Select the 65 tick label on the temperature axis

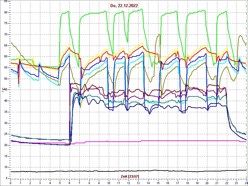(x=6, y=46)
